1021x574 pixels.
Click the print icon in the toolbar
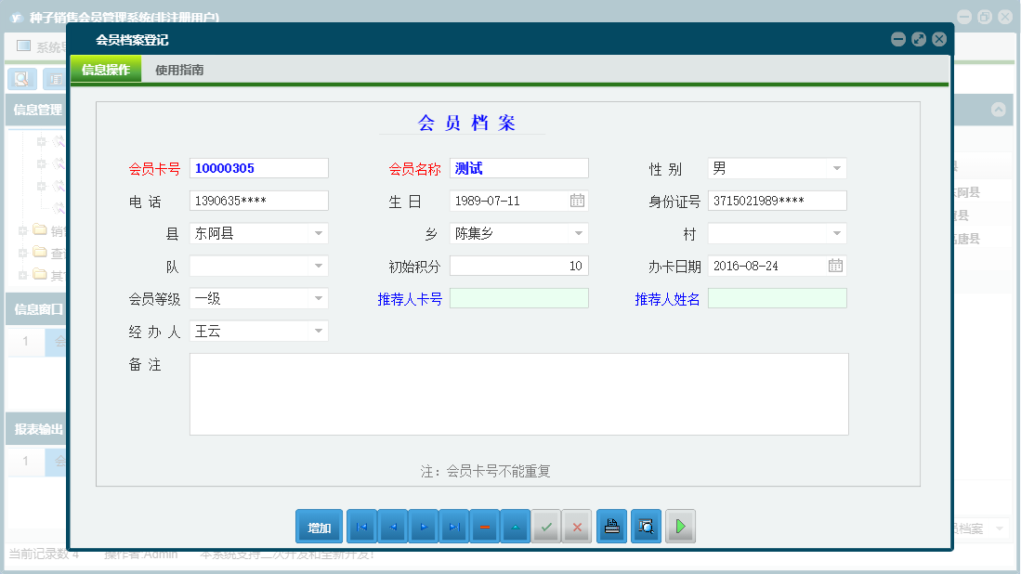coord(611,527)
